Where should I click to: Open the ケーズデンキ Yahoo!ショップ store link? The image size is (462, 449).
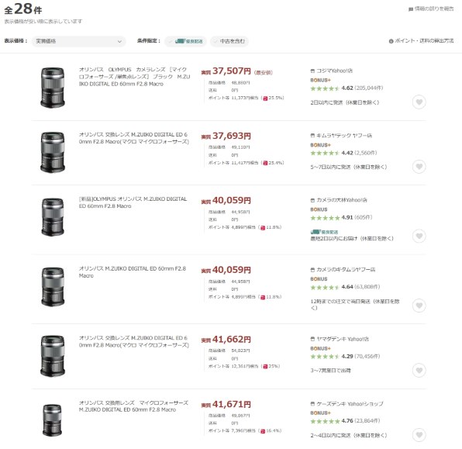(x=350, y=404)
